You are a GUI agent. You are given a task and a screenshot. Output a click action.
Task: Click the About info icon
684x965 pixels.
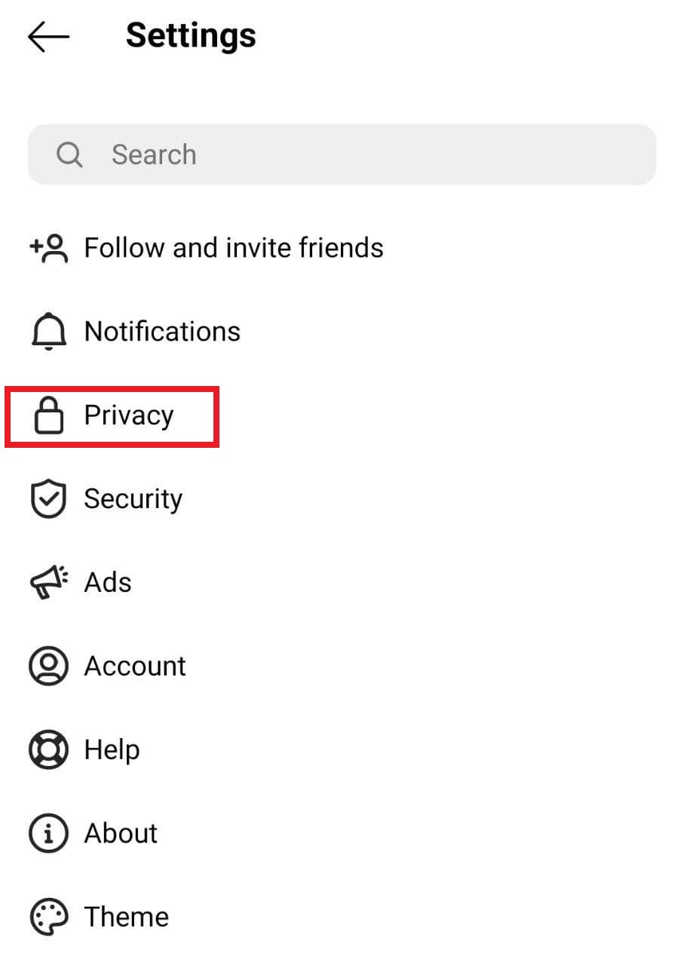coord(48,834)
